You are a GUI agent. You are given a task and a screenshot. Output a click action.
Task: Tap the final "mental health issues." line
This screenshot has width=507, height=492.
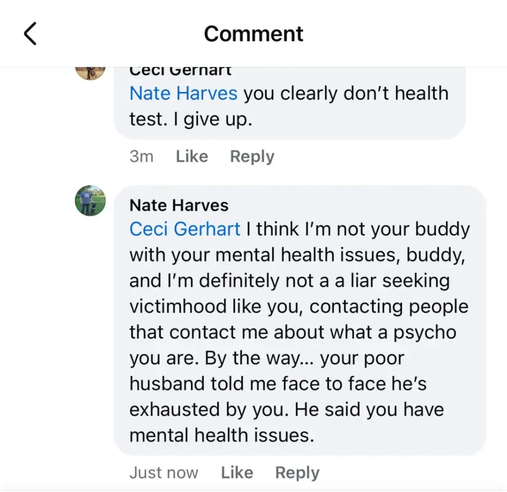pos(222,435)
